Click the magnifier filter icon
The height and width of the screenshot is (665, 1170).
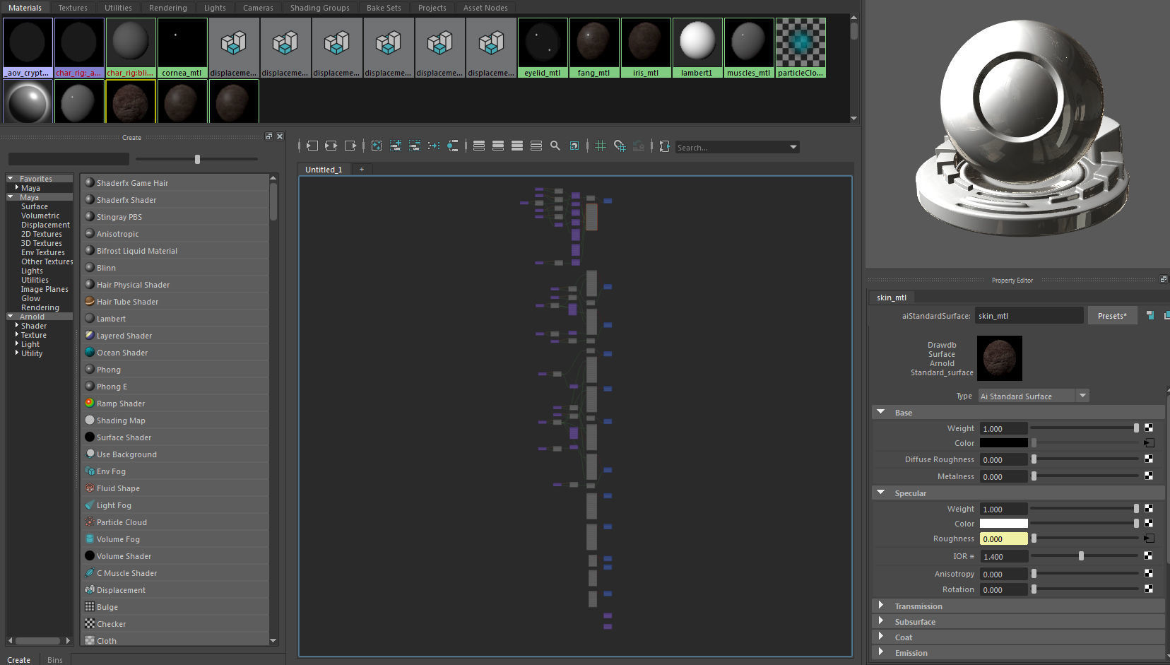coord(555,146)
